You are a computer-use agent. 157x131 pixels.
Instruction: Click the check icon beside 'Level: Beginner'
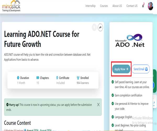coord(113,125)
